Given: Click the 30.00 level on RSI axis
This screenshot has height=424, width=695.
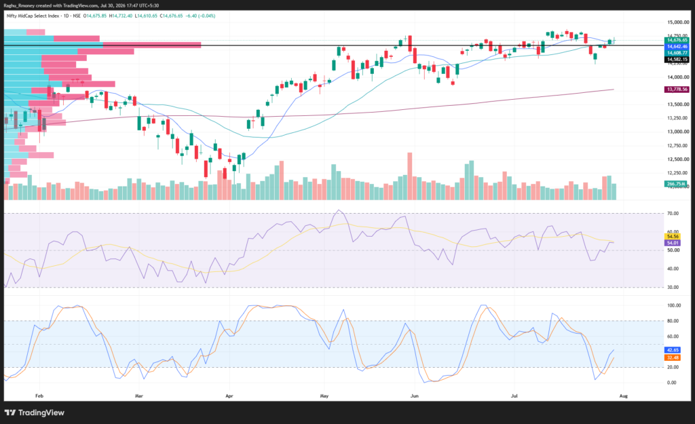Looking at the screenshot, I should [x=673, y=287].
